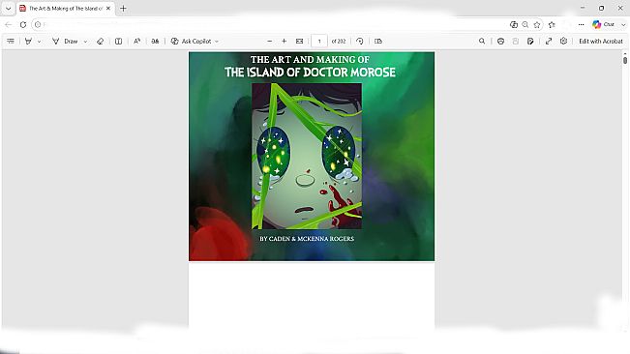Click the Fit to width icon
Screen dimensions: 630x354
299,41
